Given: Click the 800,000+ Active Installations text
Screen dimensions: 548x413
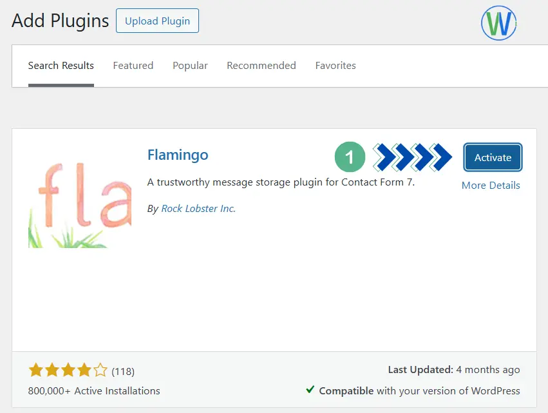Looking at the screenshot, I should coord(94,390).
